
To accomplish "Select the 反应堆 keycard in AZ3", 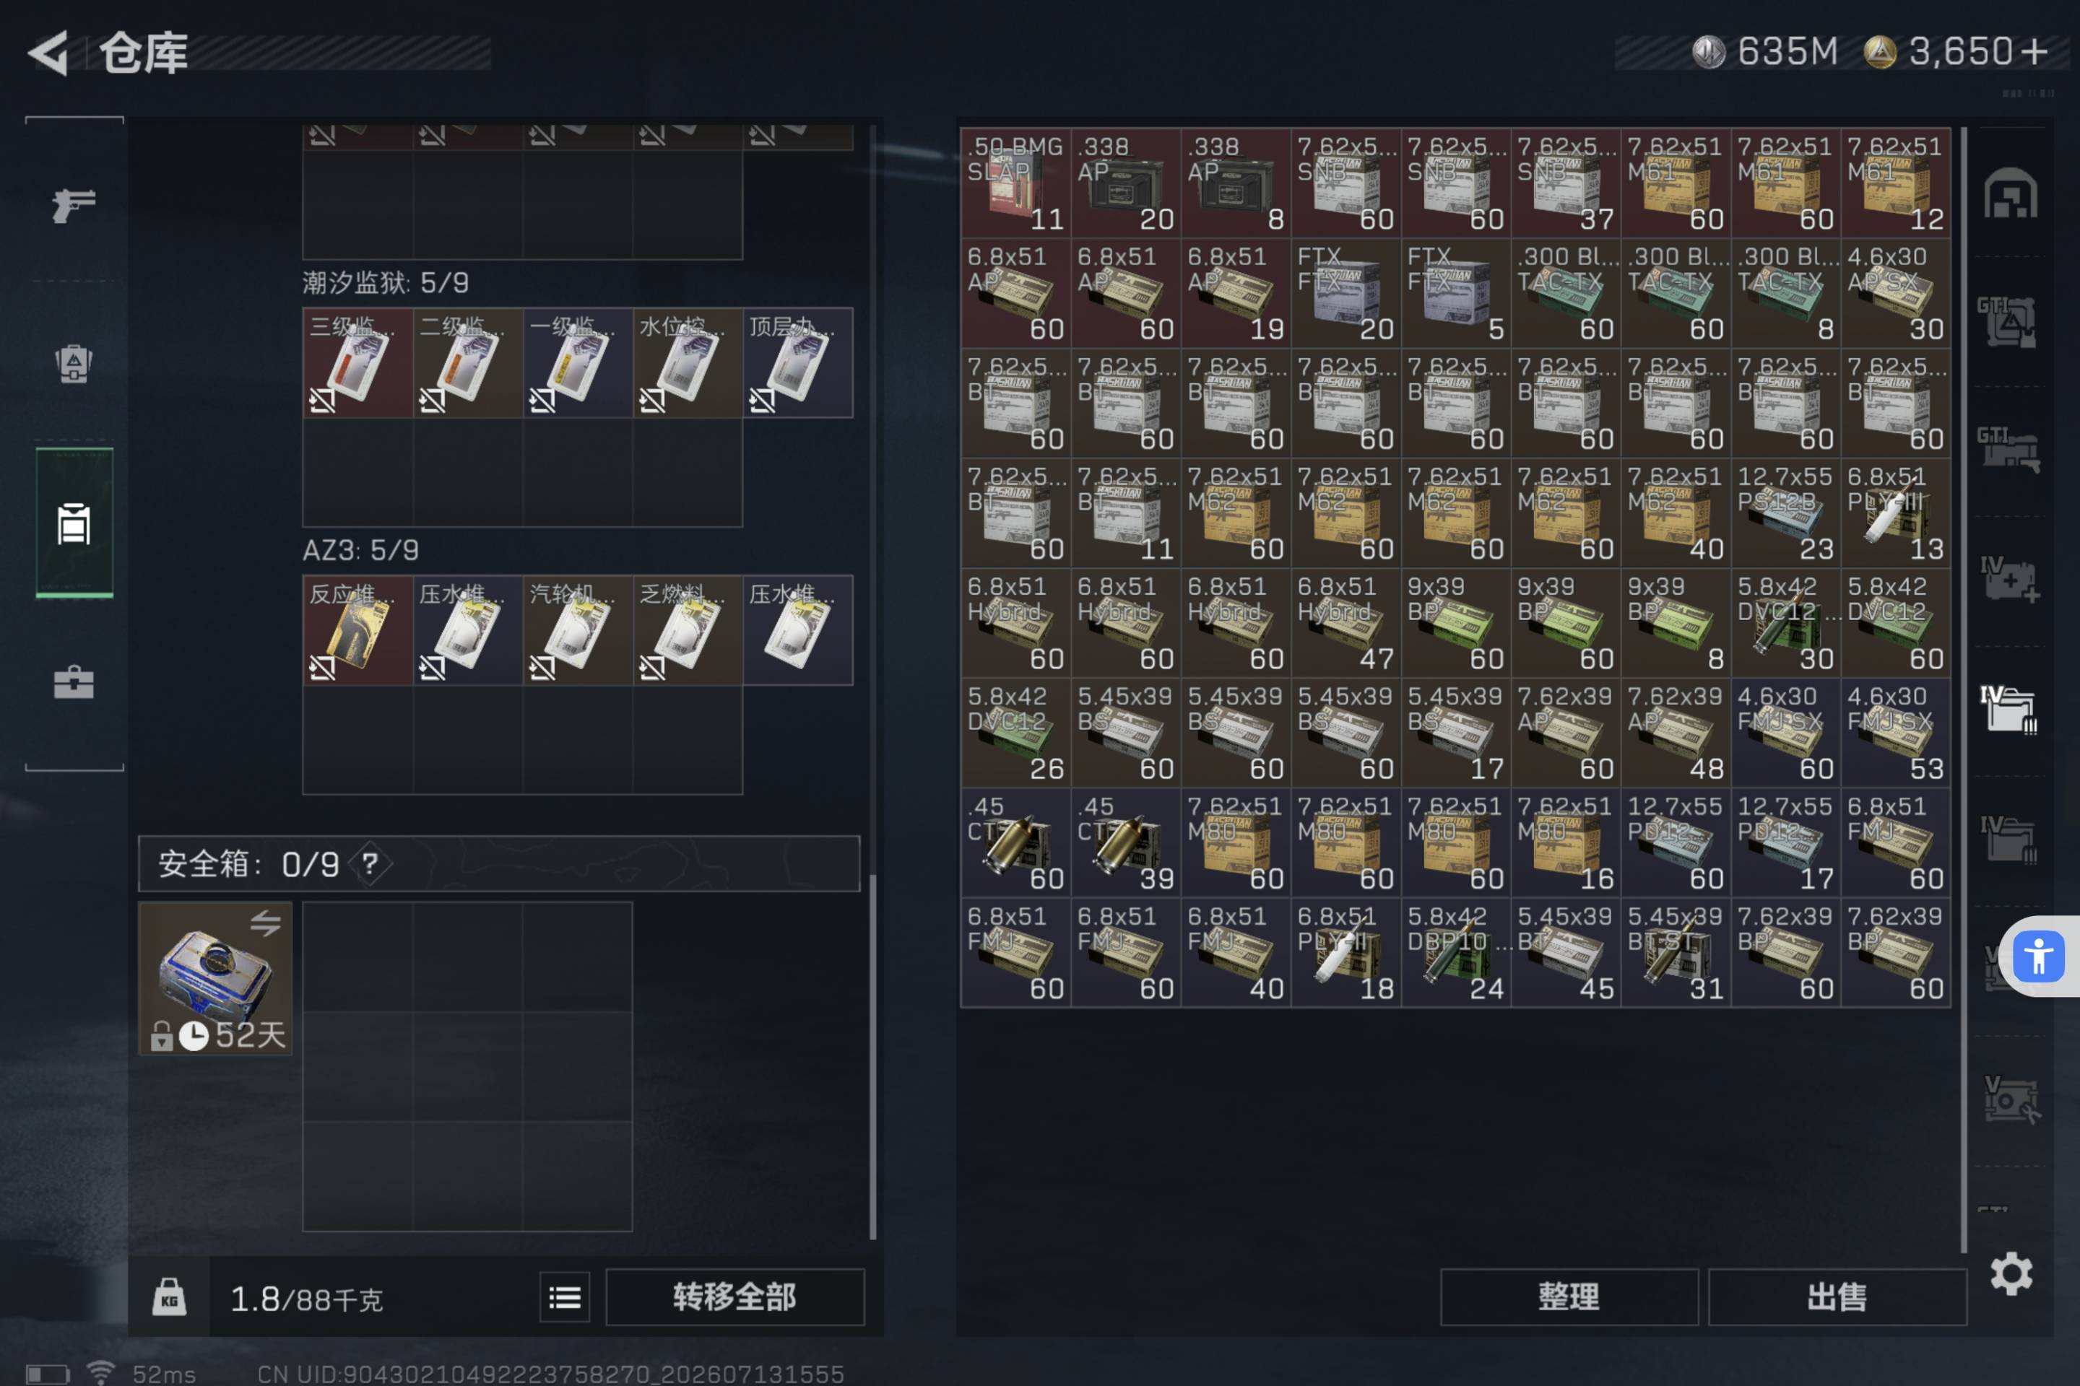I will click(x=357, y=630).
